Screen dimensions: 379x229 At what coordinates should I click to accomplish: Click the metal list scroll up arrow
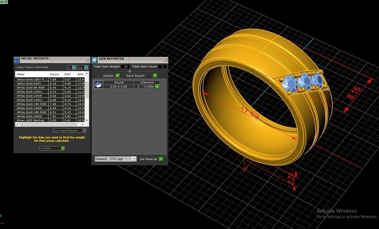click(x=87, y=73)
